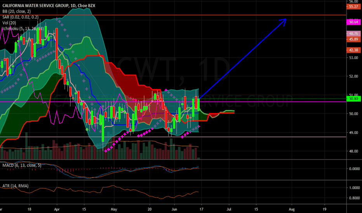The width and height of the screenshot is (362, 213).
Task: Select the SAR (0.02, 0.02, 0.2) indicator label
Action: [20, 17]
